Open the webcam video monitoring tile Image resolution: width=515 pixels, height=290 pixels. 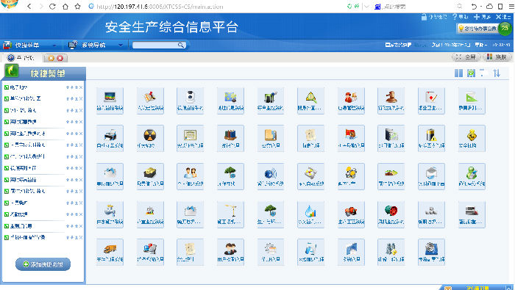tap(190, 101)
